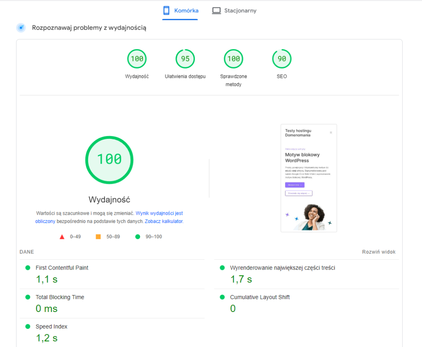The width and height of the screenshot is (422, 347).
Task: Click the green circle 90–100 legend icon
Action: tap(137, 237)
